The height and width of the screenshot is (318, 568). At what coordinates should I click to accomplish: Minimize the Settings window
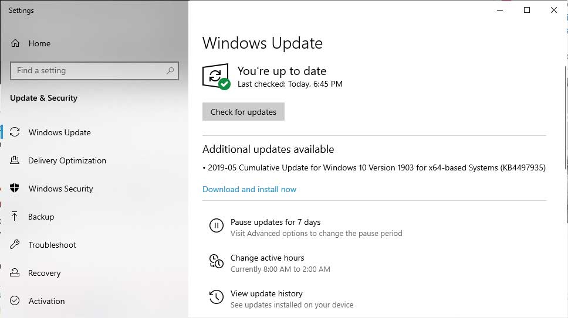[x=500, y=10]
